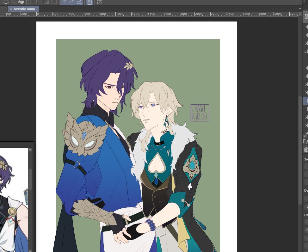Viewport: 308px width, 252px height.
Task: Click the dimmed selection border icon
Action: pos(54,2)
